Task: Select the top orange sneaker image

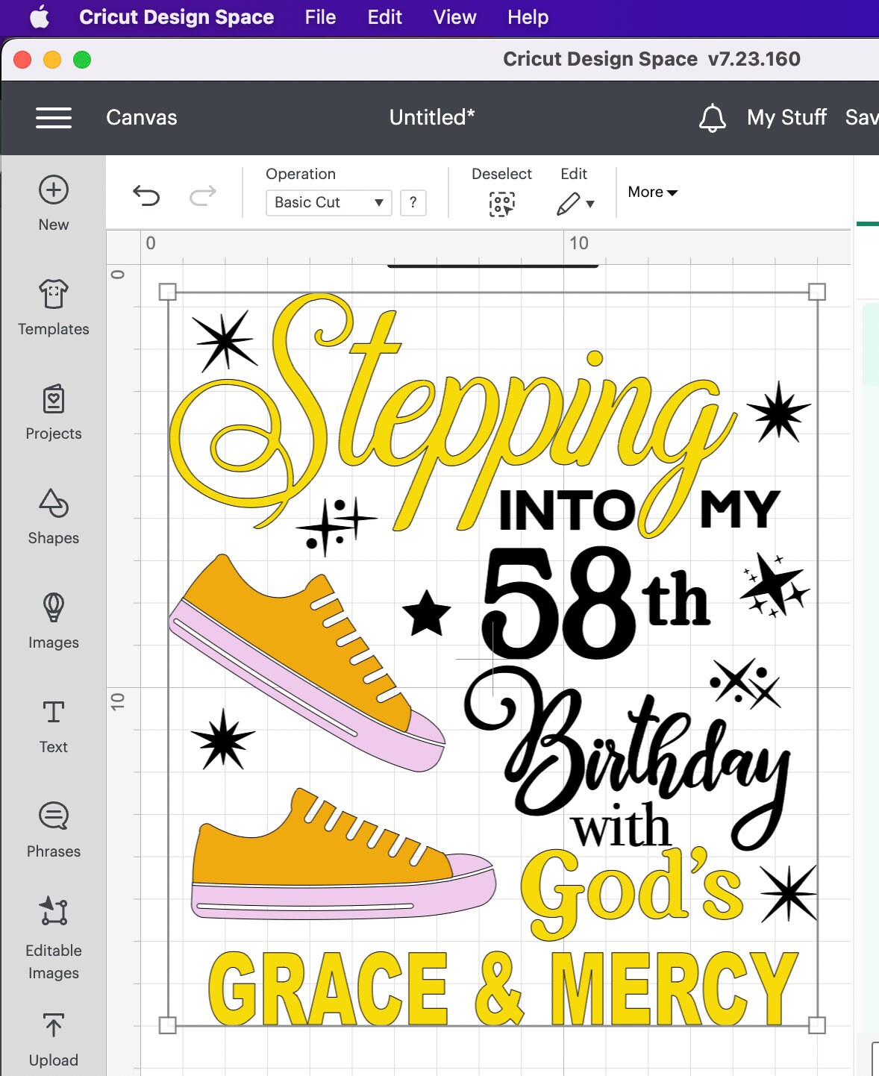Action: coord(307,663)
